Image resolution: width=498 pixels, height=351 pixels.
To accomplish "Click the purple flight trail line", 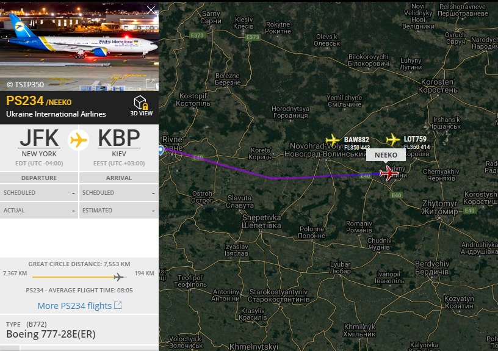I will (x=273, y=177).
